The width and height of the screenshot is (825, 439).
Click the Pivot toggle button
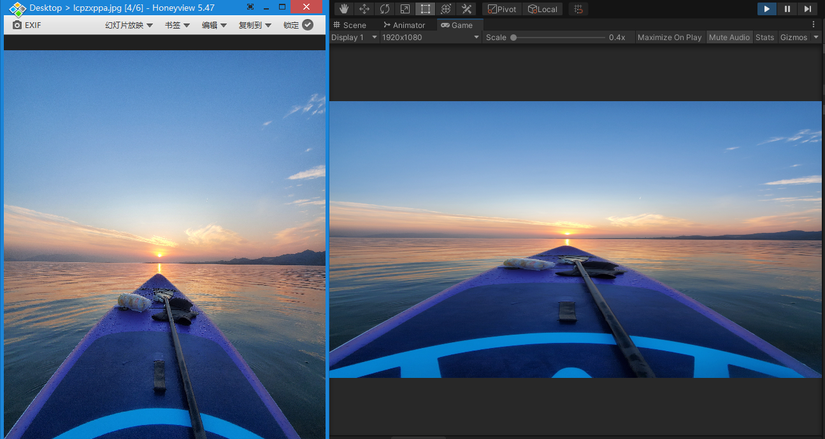click(x=502, y=9)
